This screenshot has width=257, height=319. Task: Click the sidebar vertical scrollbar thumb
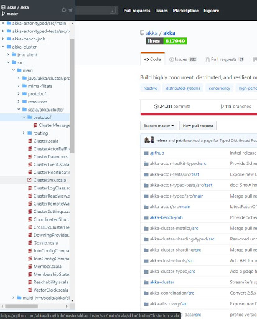coord(72,96)
